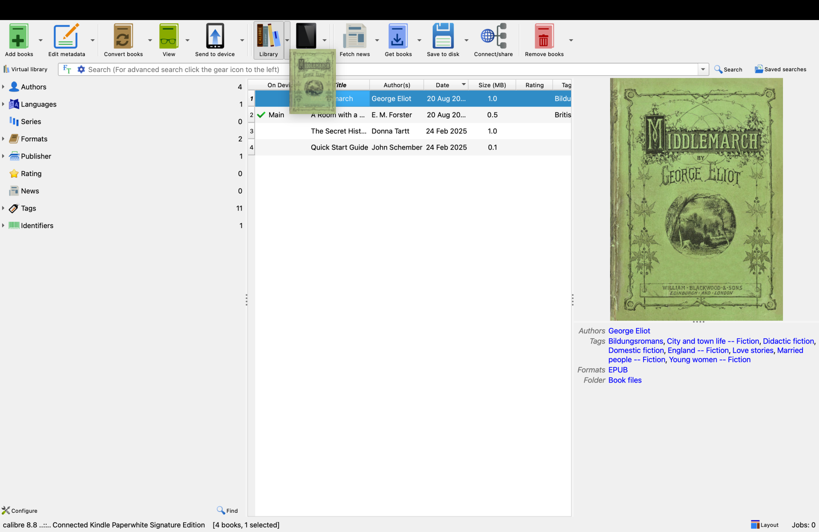Image resolution: width=819 pixels, height=532 pixels.
Task: Click the Send to device icon
Action: (x=215, y=36)
